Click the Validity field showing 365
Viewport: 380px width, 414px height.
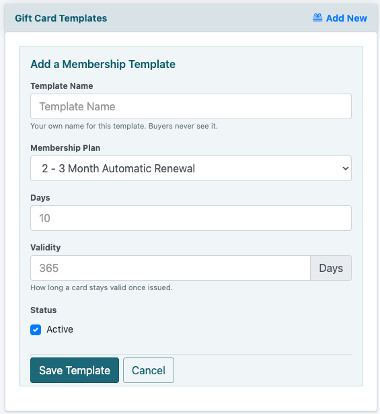point(170,268)
